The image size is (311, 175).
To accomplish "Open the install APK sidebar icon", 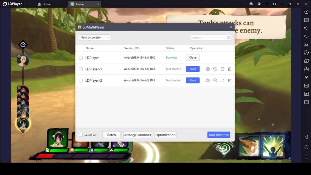I will tap(306, 69).
